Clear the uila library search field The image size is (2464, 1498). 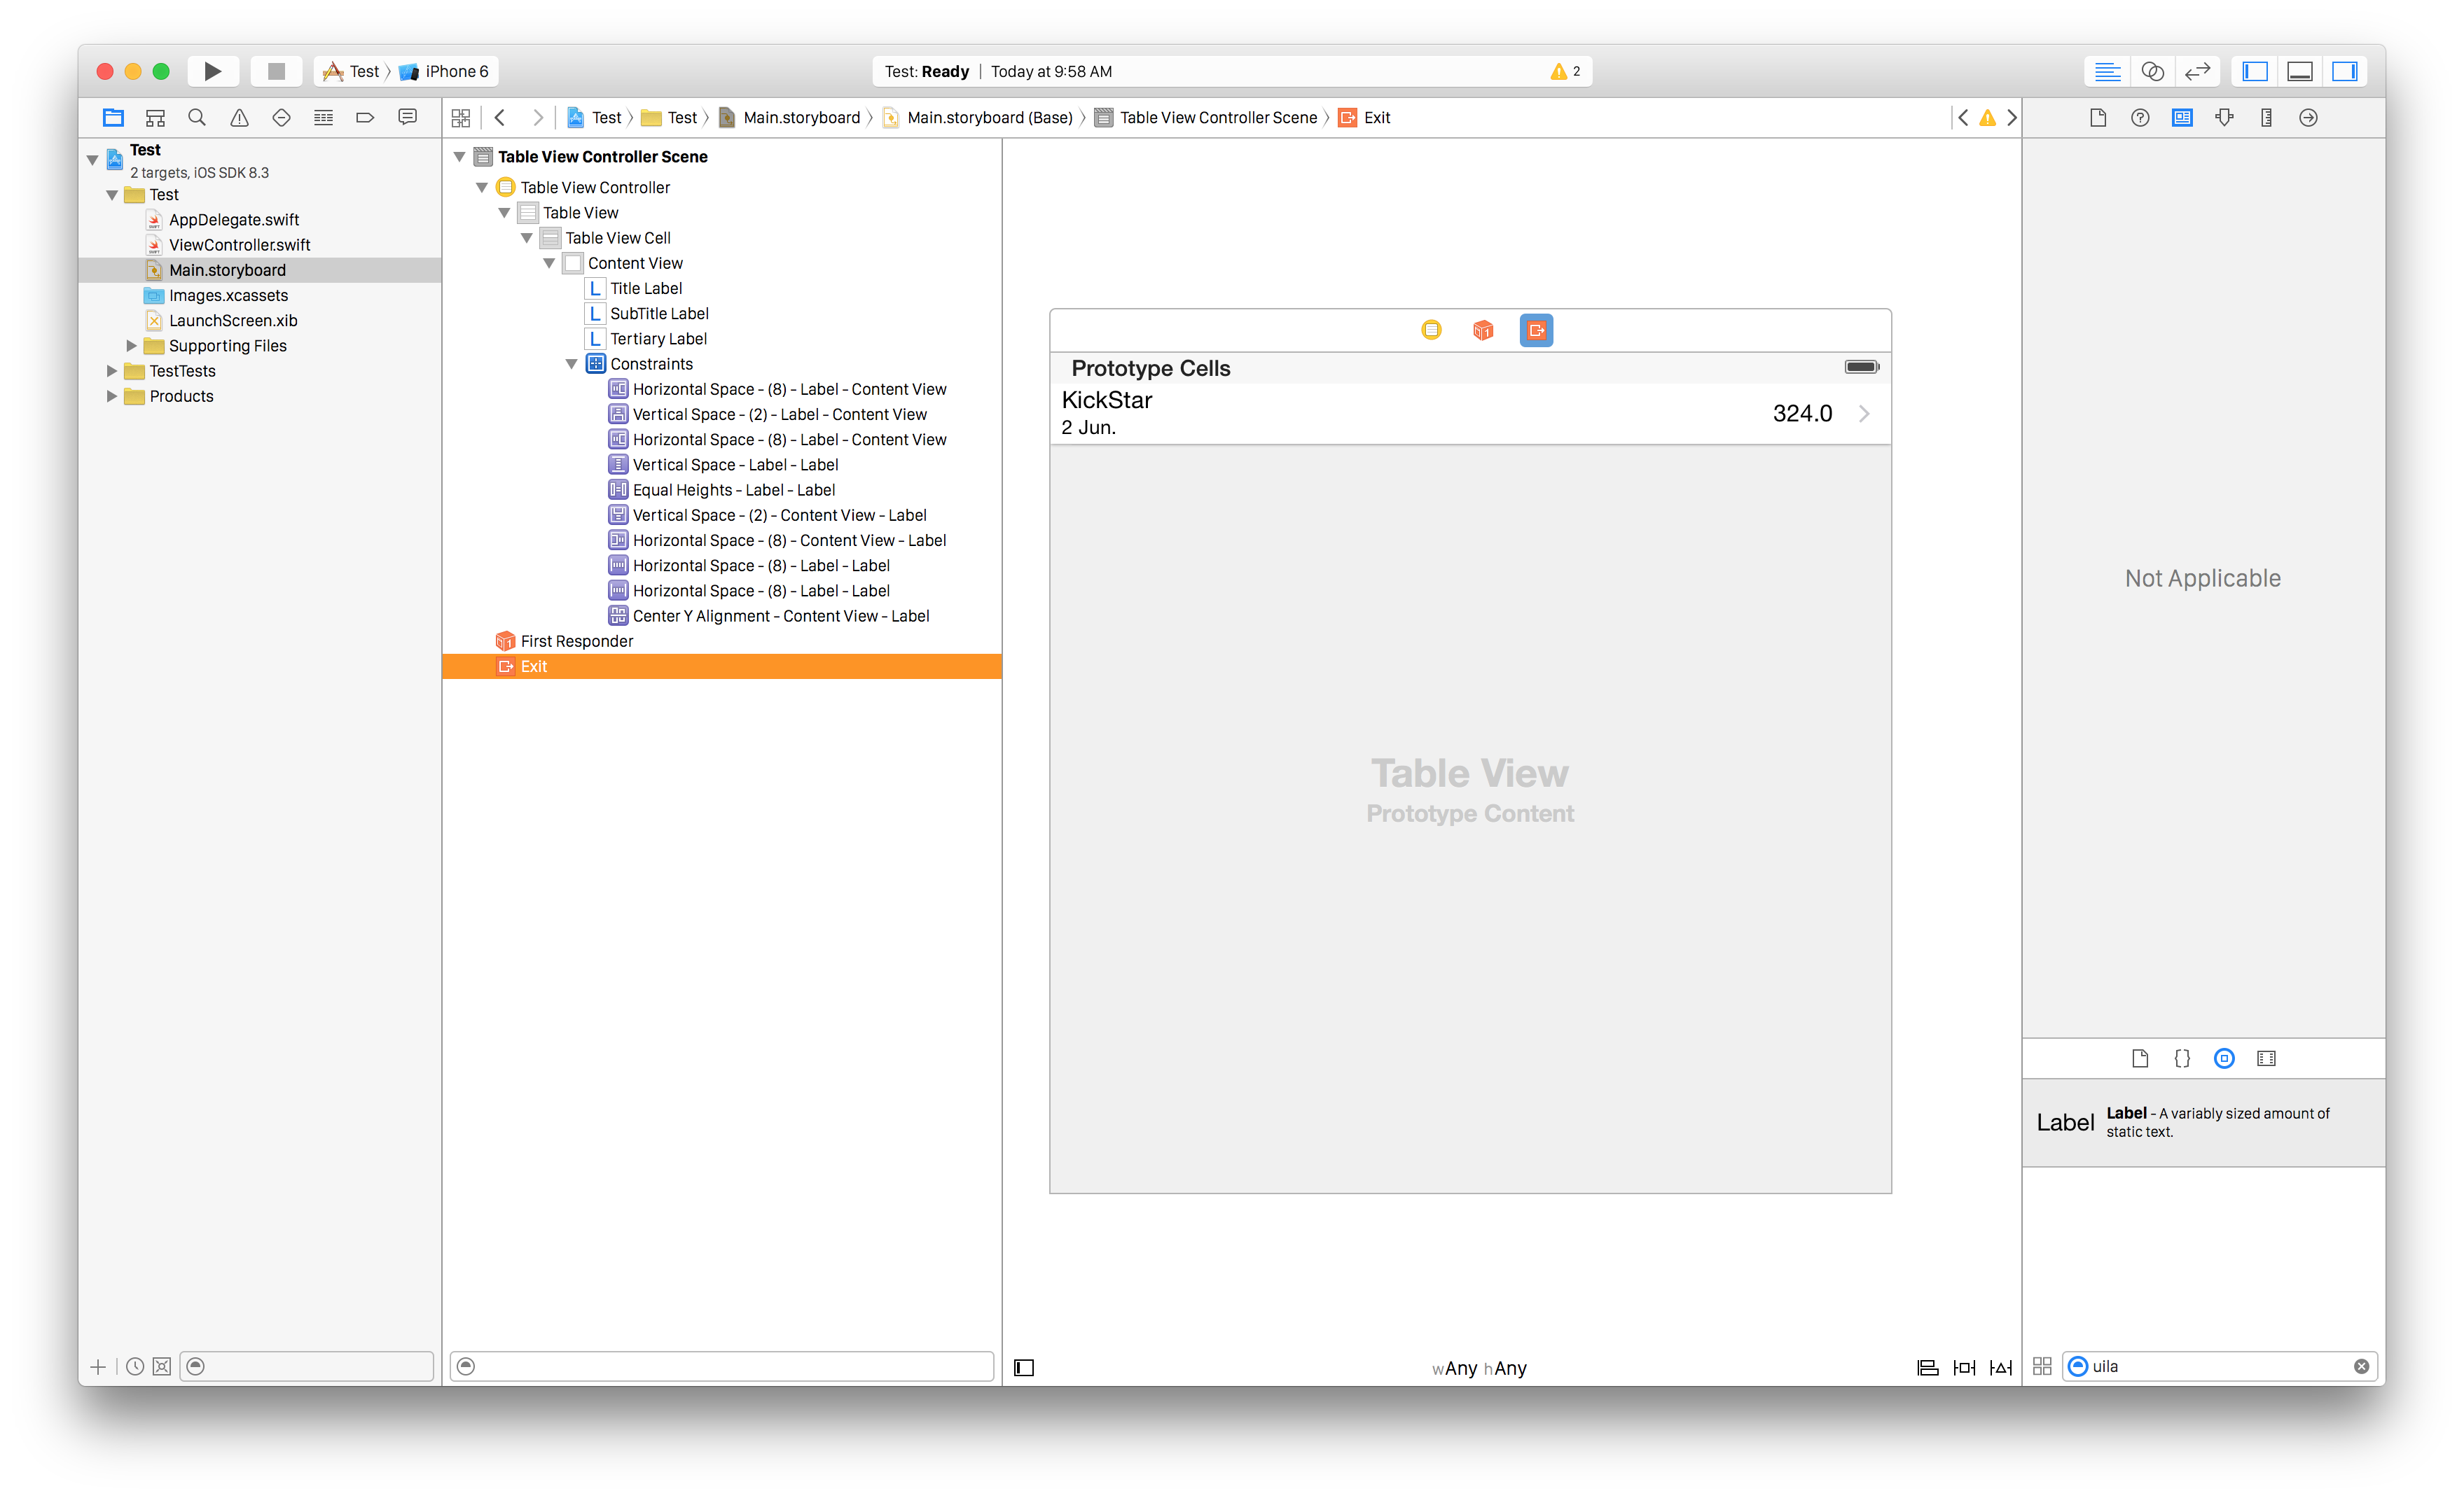click(2361, 1366)
